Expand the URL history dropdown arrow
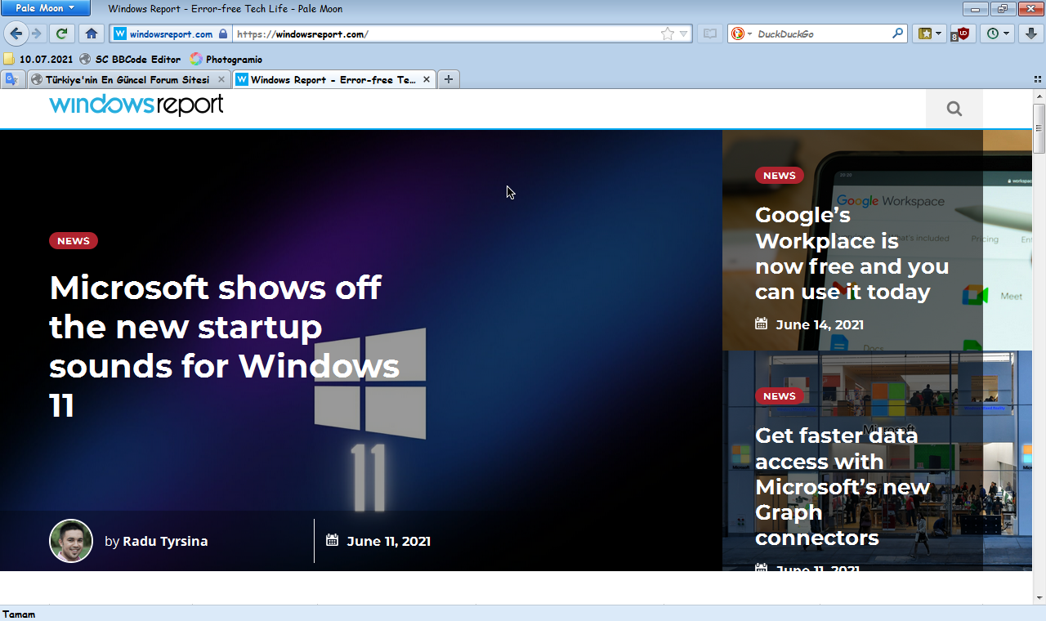The image size is (1046, 621). coord(684,34)
